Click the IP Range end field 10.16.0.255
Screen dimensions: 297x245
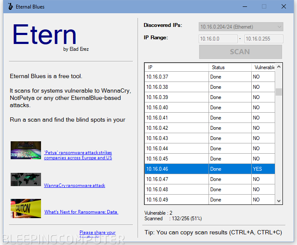[x=264, y=39]
